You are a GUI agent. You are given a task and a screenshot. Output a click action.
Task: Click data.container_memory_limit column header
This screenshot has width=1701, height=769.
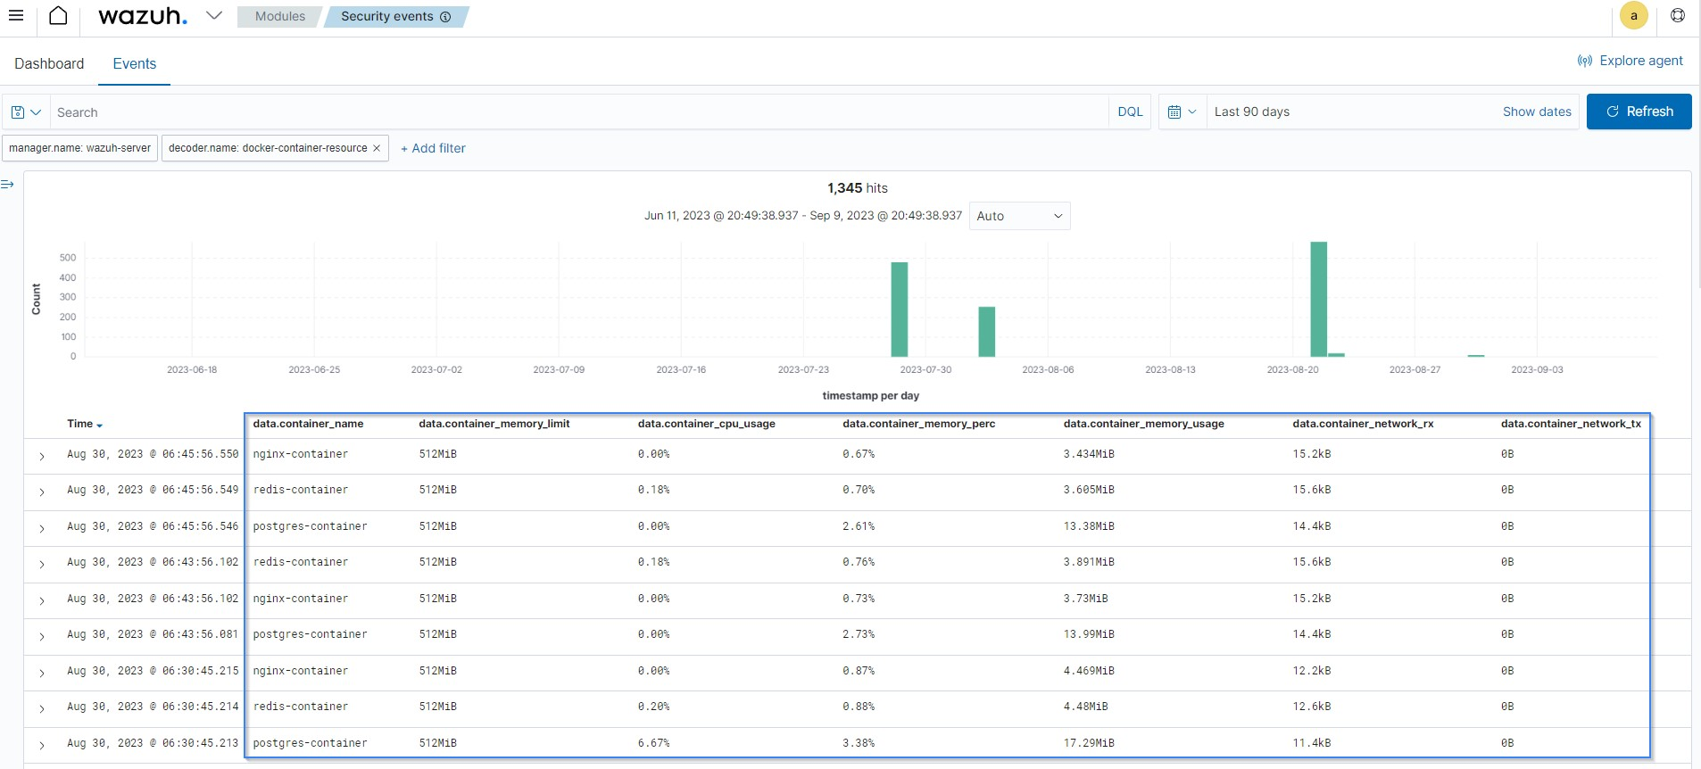[494, 424]
